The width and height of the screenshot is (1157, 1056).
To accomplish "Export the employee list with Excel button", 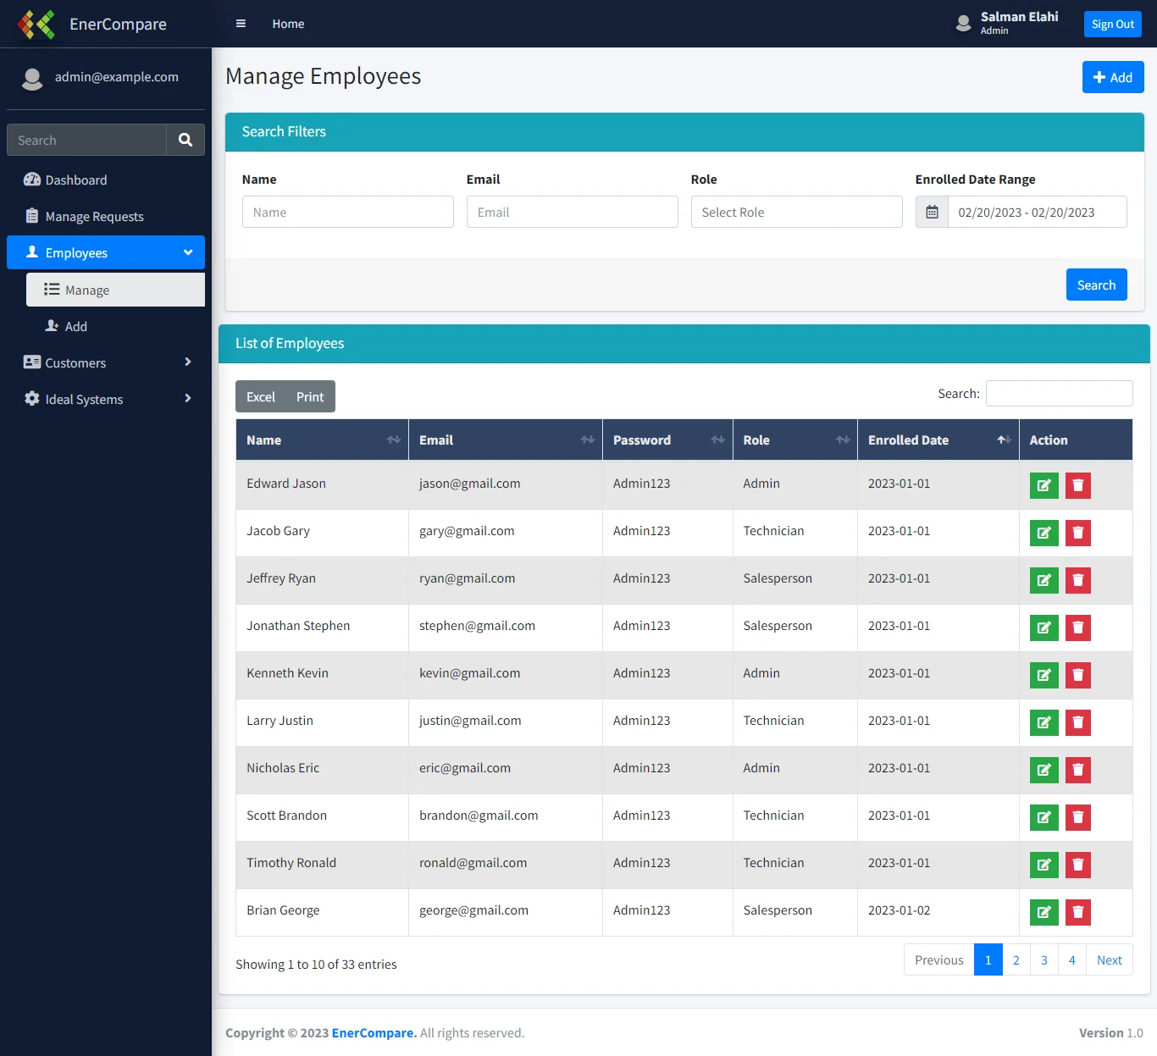I will [260, 397].
